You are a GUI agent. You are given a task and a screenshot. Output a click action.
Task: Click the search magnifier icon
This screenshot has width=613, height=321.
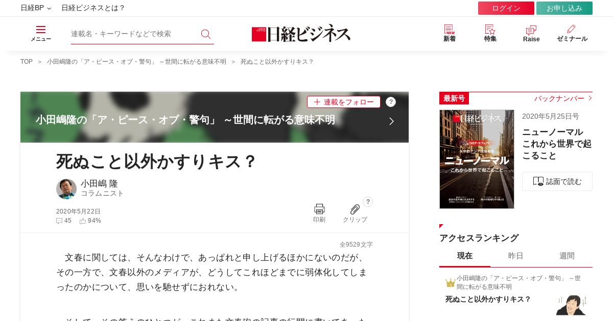(206, 34)
